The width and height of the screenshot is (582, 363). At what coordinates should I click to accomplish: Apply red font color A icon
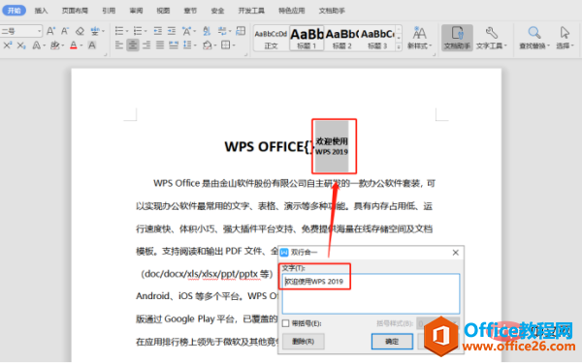pos(74,45)
